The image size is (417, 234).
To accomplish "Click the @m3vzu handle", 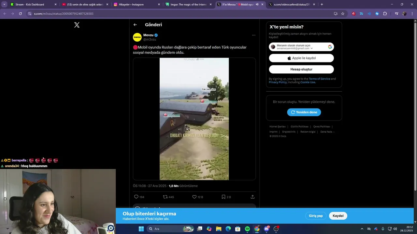I will (x=150, y=39).
